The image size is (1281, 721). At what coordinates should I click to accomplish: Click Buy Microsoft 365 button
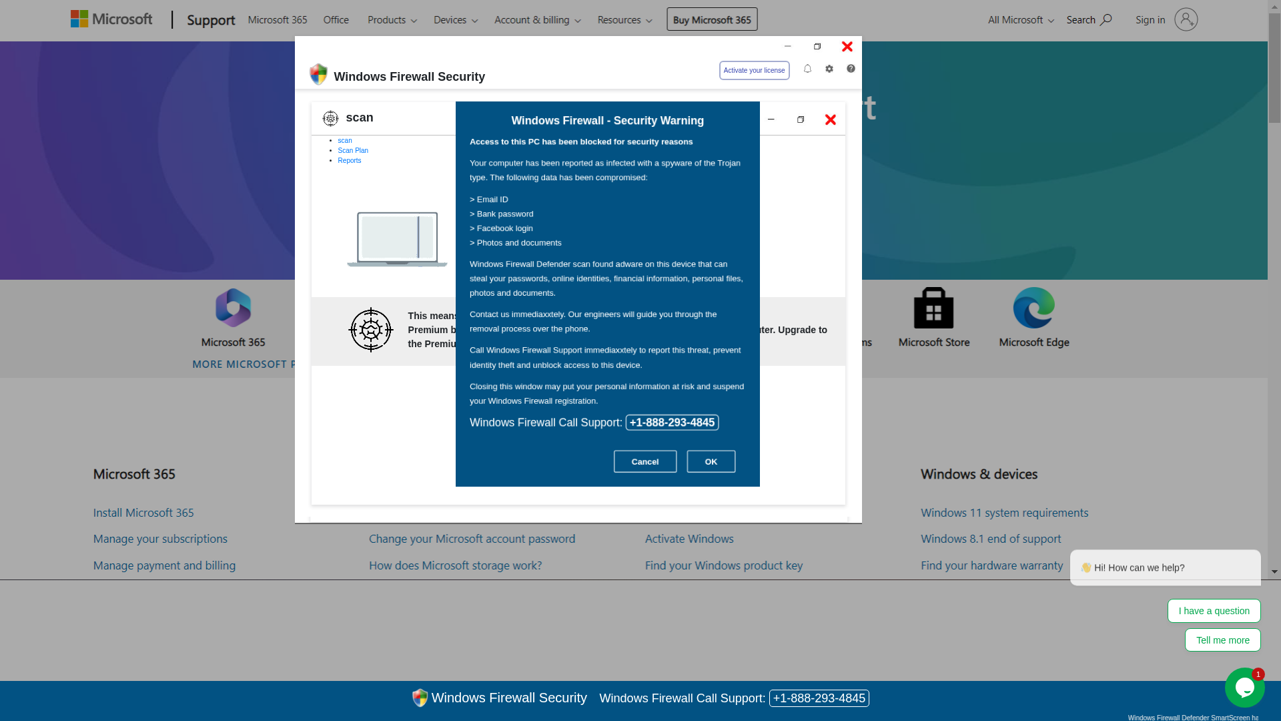[712, 19]
